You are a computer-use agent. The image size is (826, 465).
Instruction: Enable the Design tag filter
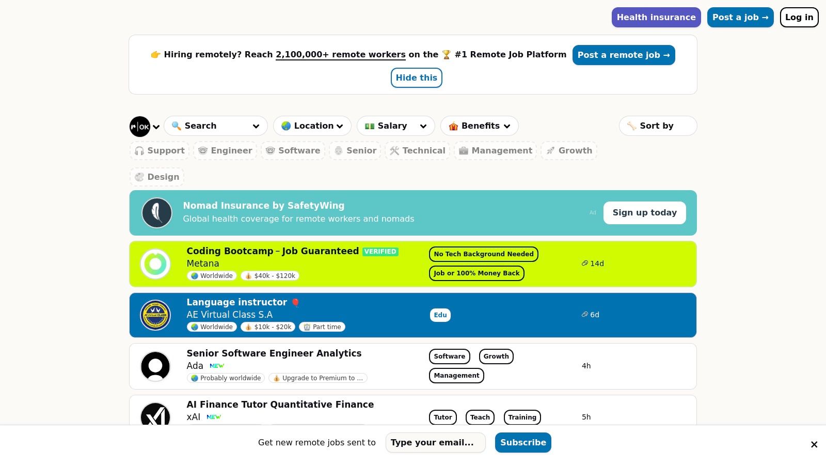pos(157,177)
